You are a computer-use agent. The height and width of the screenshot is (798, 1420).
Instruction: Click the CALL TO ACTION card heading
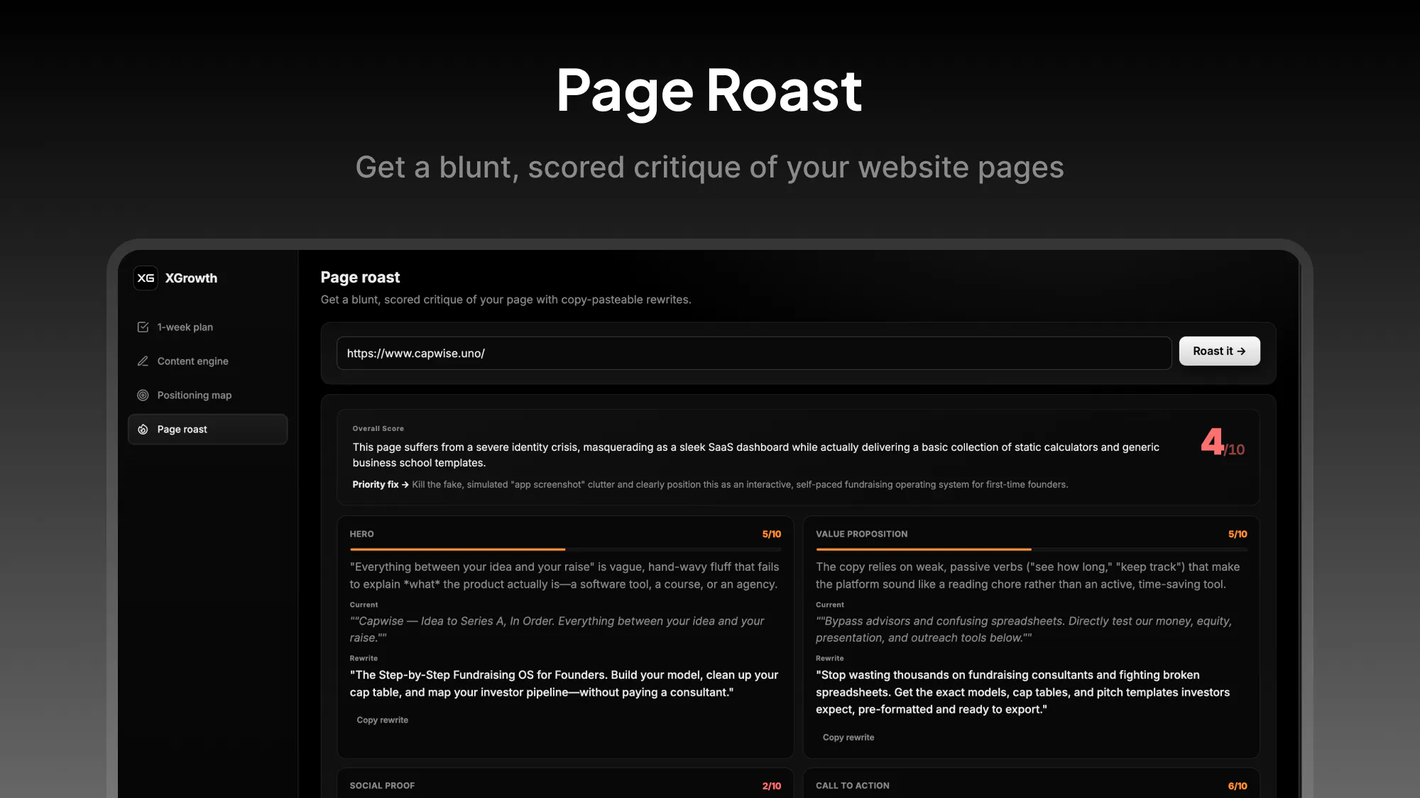[852, 786]
